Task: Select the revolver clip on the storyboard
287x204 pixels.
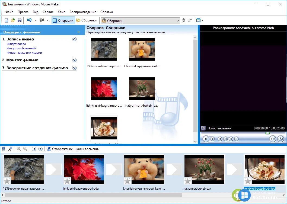Action: pyautogui.click(x=24, y=169)
